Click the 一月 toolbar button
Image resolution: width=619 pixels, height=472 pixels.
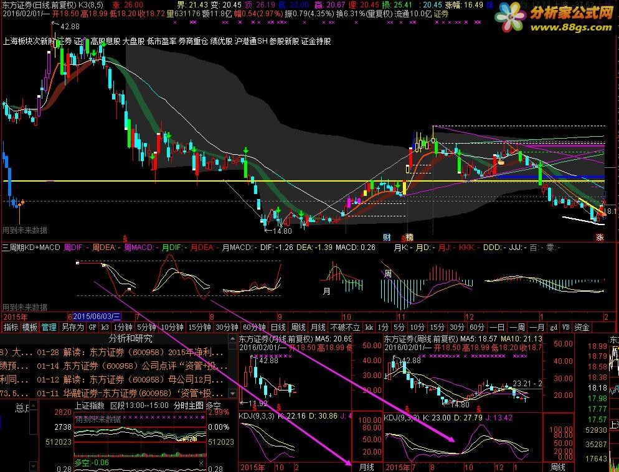(537, 327)
